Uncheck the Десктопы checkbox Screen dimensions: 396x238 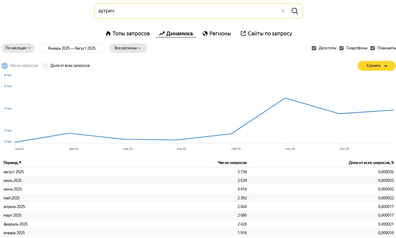click(x=314, y=48)
